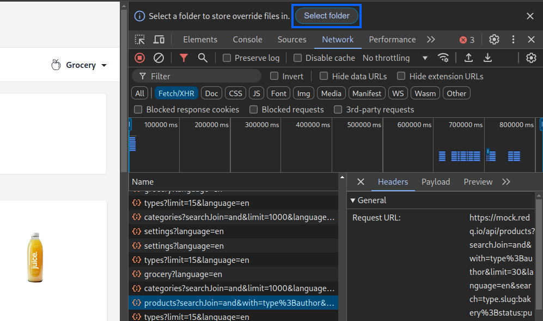
Task: Check Hide data URLs option
Action: (324, 76)
